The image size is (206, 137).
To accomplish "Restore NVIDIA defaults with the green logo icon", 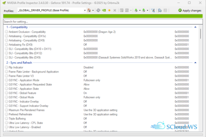I will (104, 10).
